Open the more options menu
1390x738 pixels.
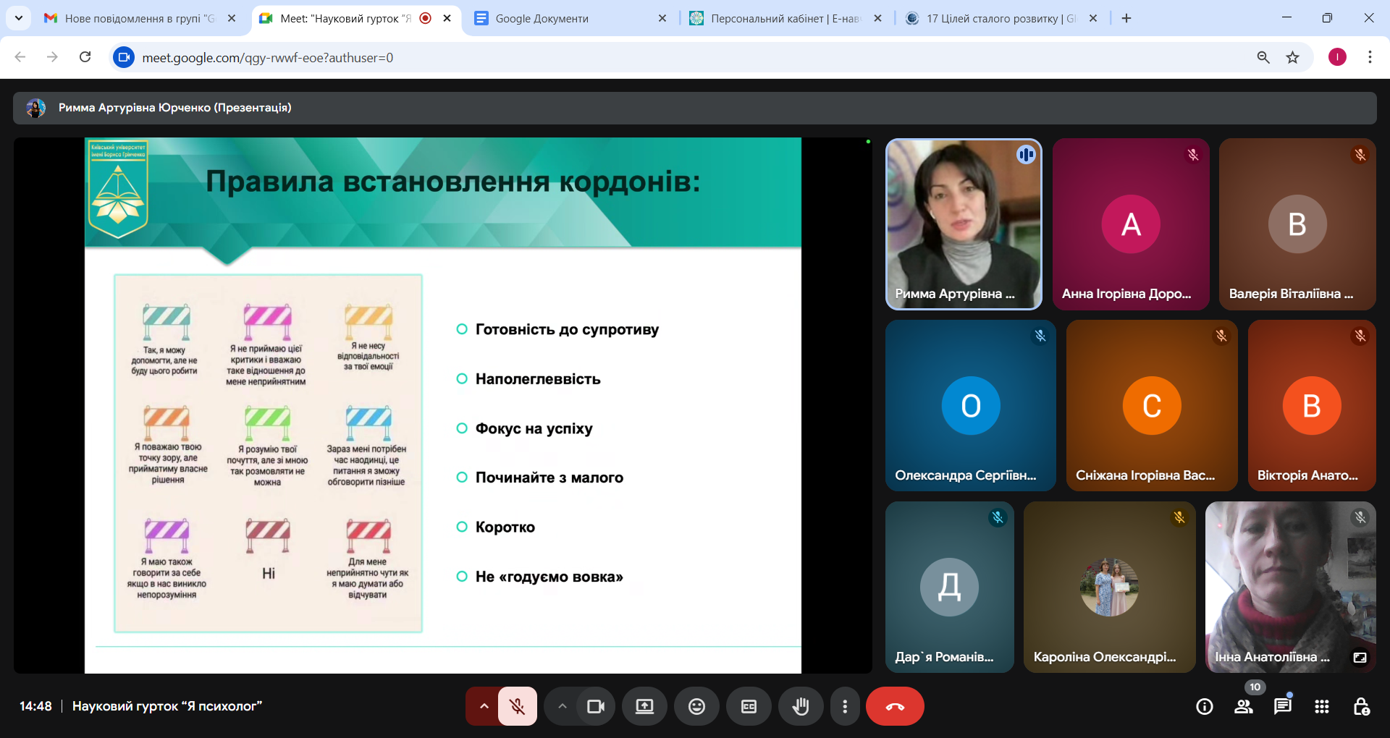click(x=844, y=706)
